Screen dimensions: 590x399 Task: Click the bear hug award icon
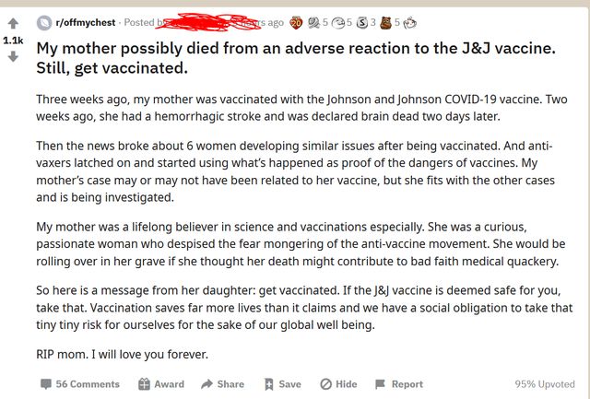385,22
